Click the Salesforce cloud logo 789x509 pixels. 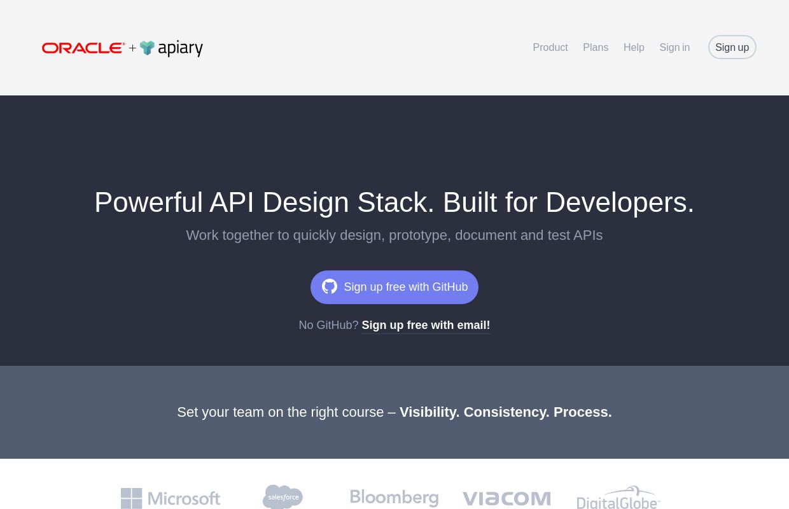point(283,497)
